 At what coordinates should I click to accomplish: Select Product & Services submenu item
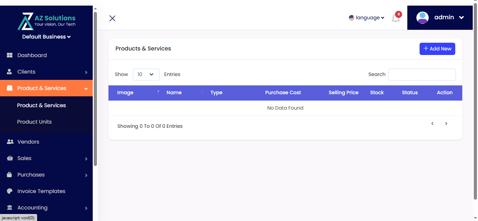tap(41, 105)
